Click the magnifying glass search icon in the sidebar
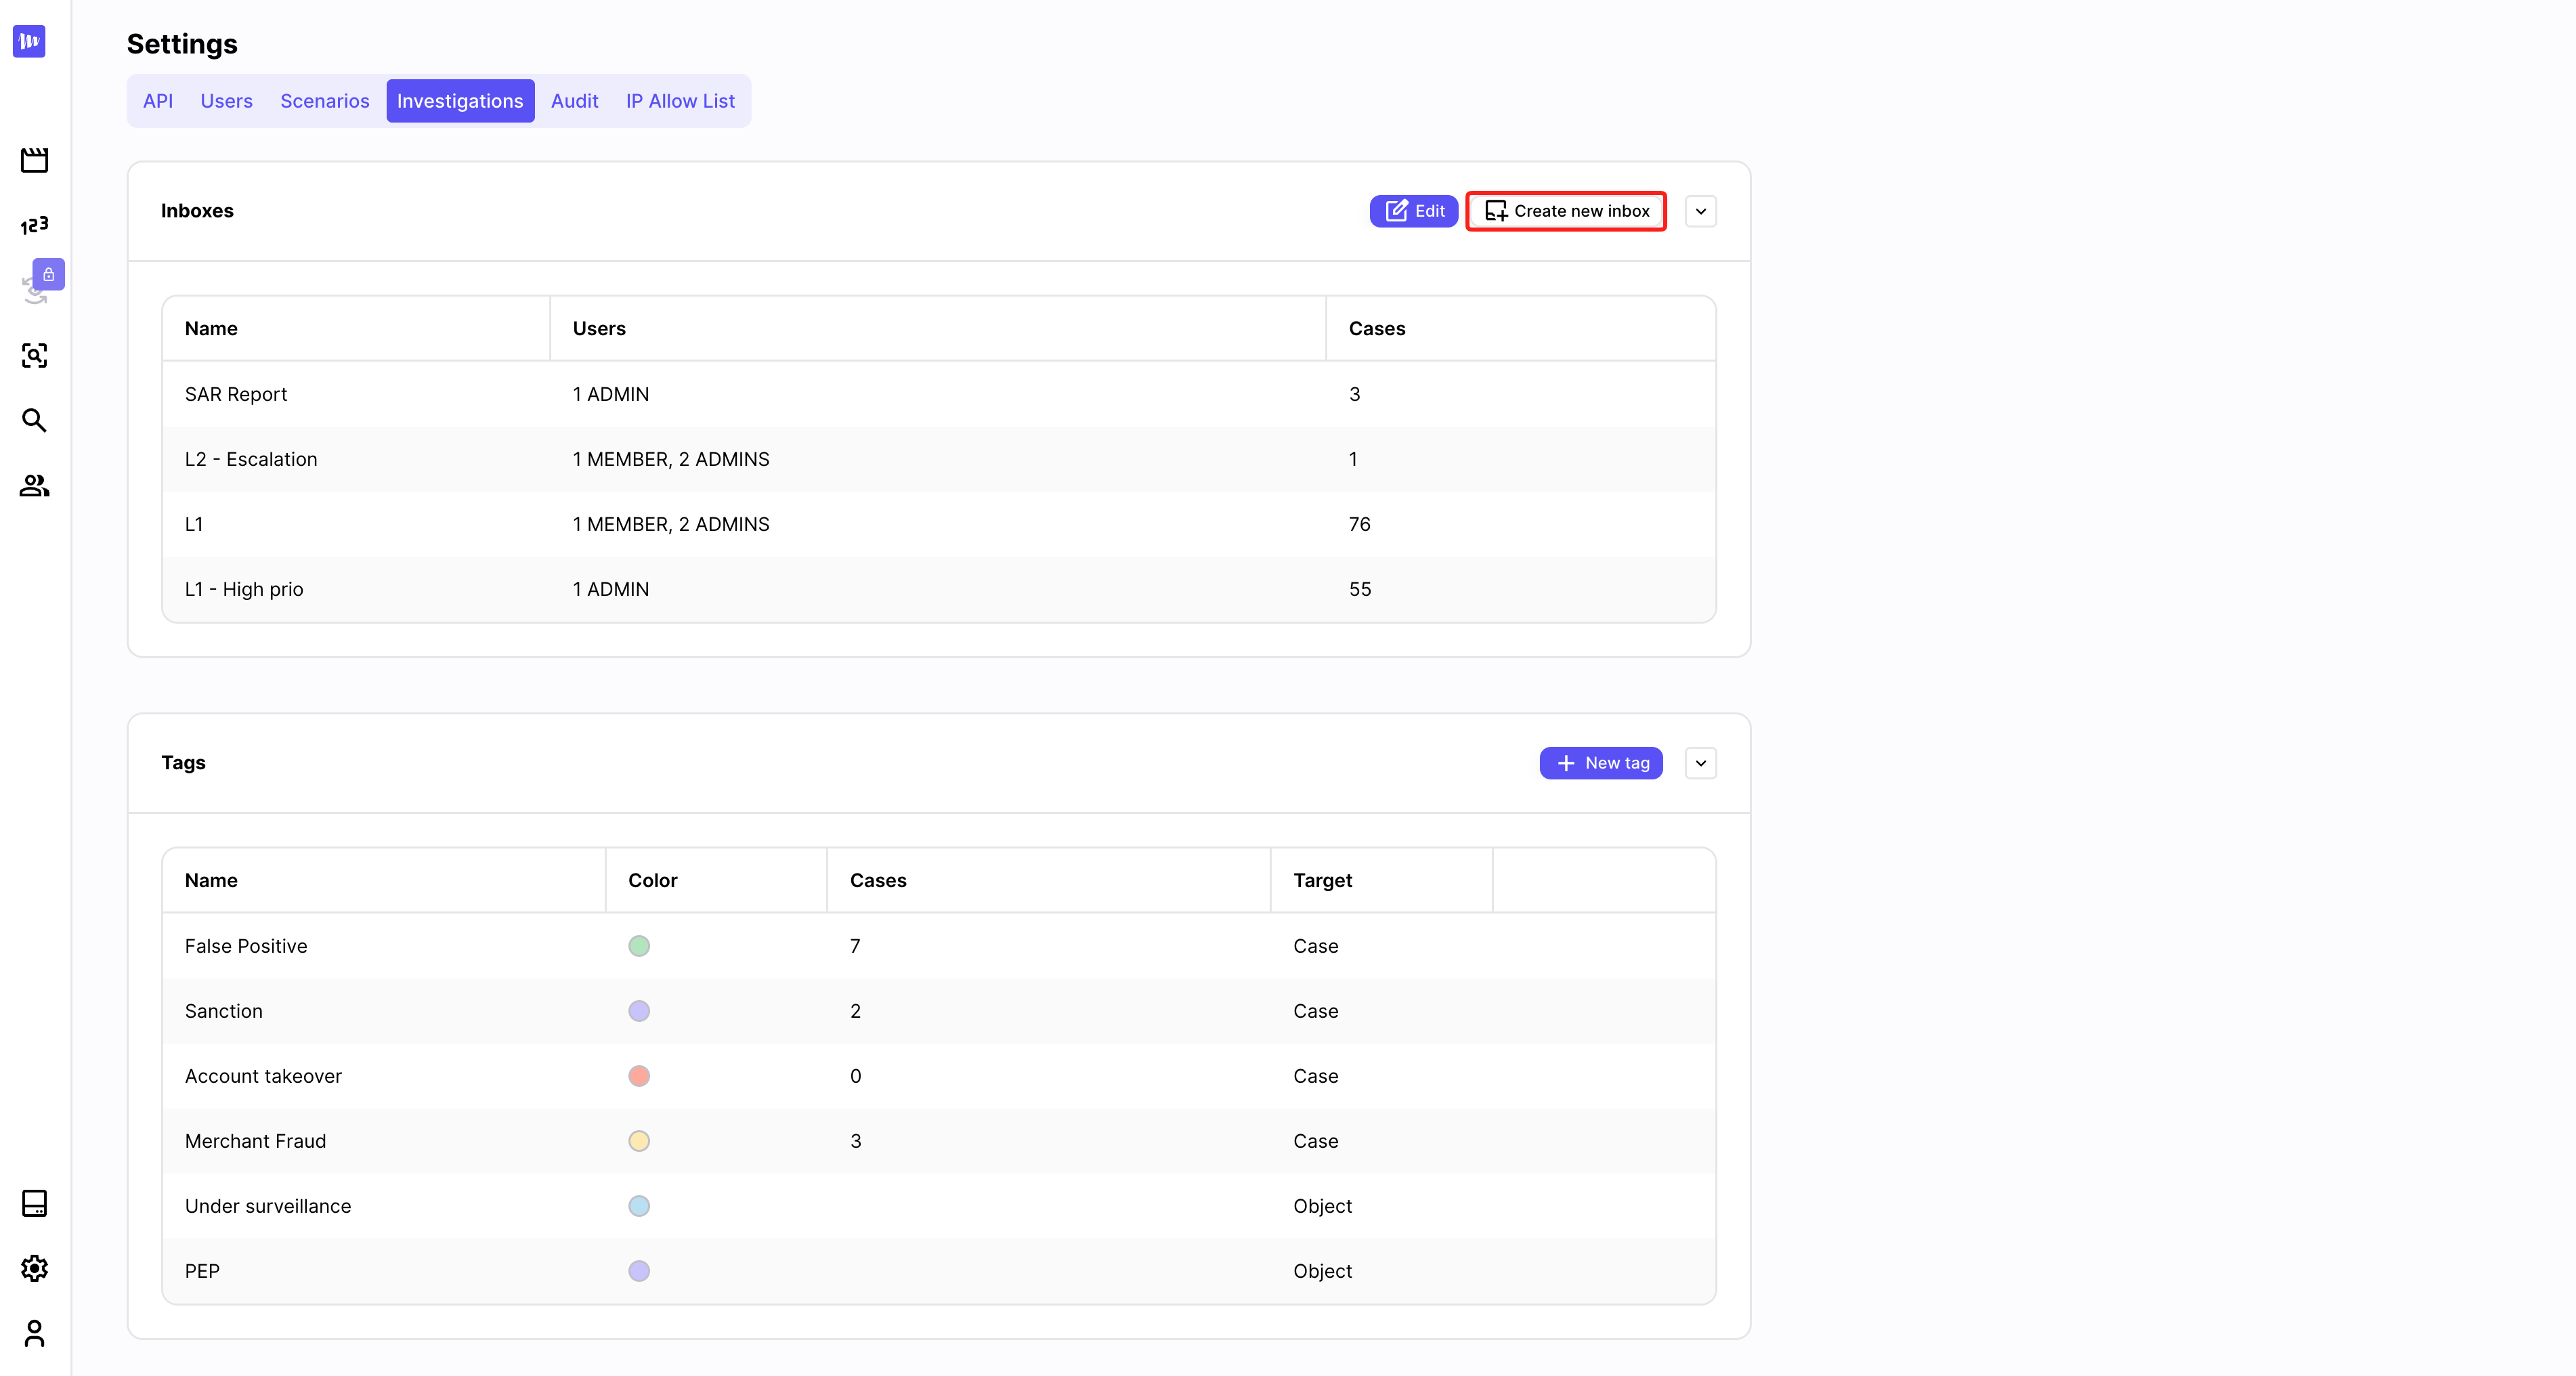This screenshot has height=1376, width=2576. (x=34, y=420)
